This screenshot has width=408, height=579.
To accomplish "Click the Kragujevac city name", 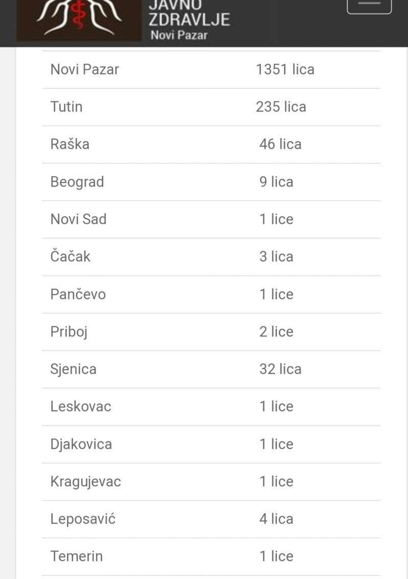I will [86, 482].
